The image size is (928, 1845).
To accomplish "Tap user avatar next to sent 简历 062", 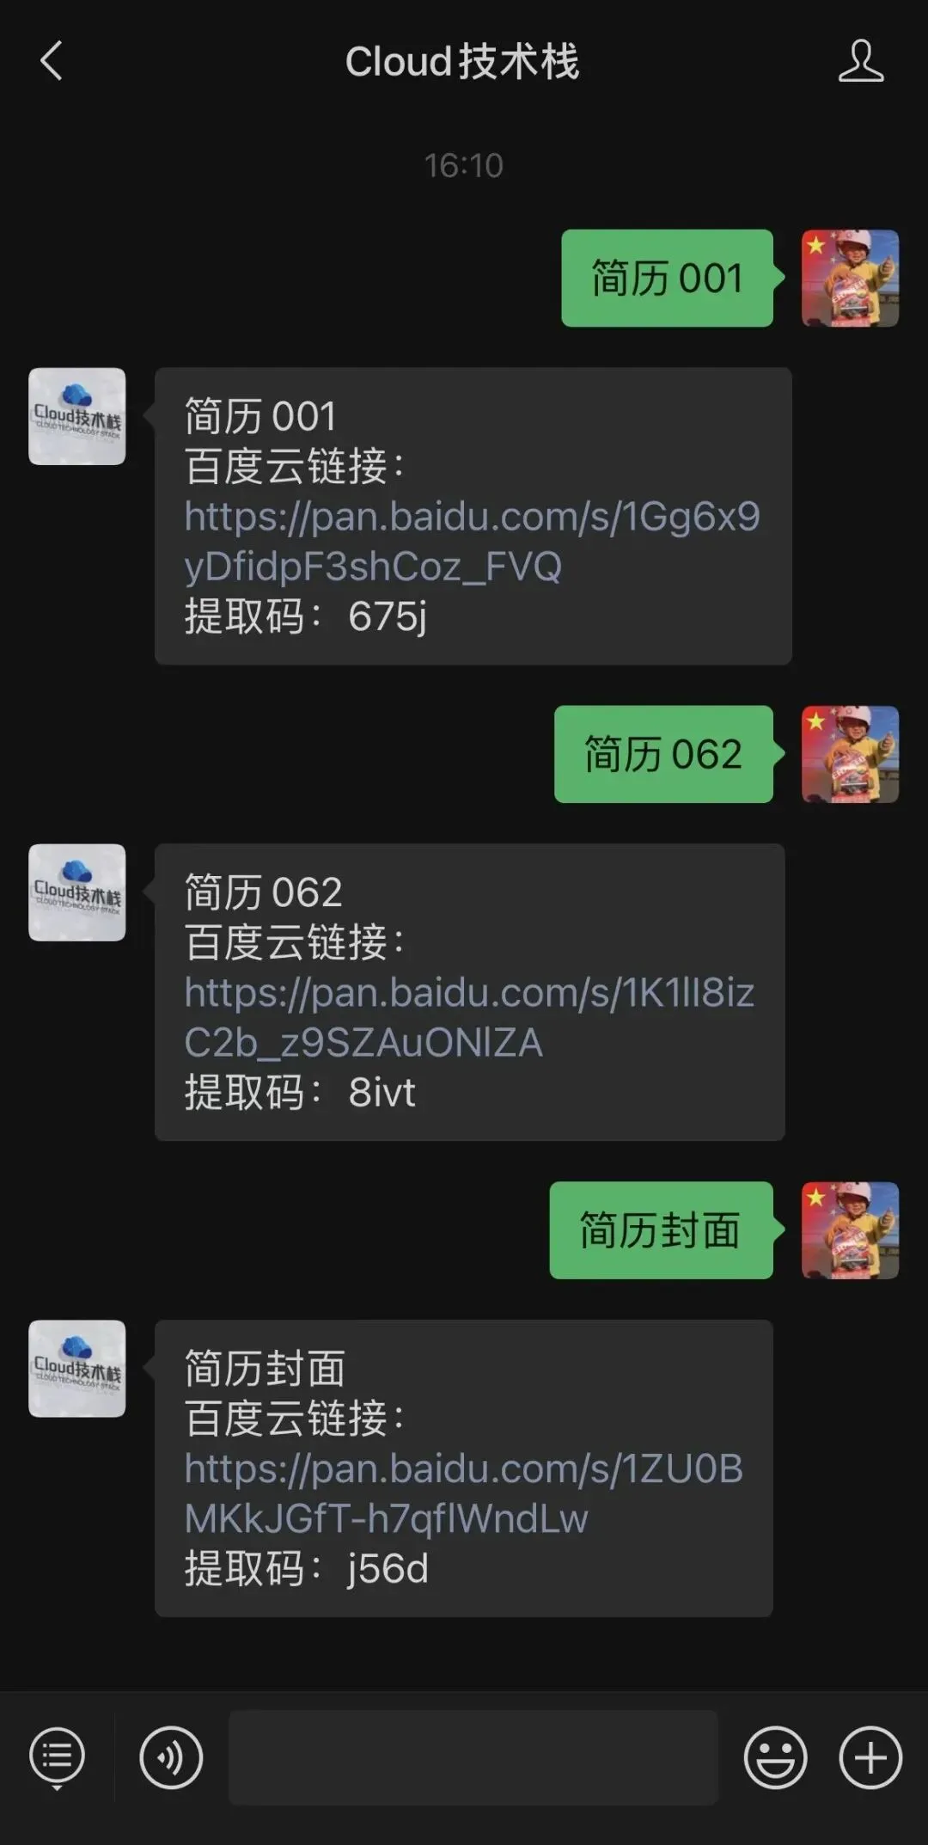I will (x=850, y=754).
